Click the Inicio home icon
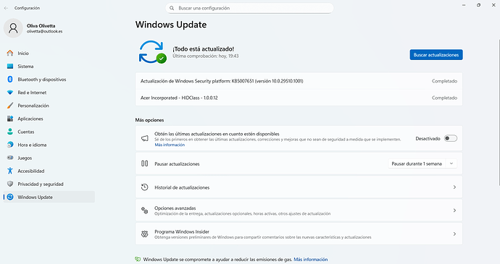The height and width of the screenshot is (264, 500). click(x=10, y=54)
